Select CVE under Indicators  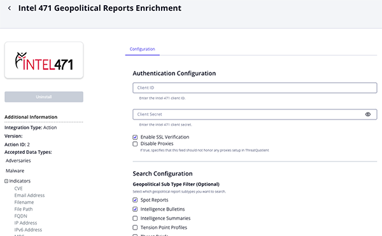tap(18, 188)
